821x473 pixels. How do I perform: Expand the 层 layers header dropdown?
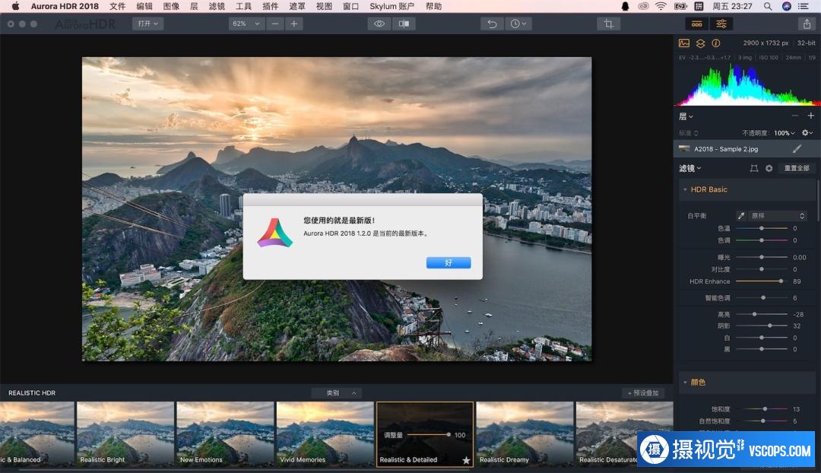coord(686,116)
